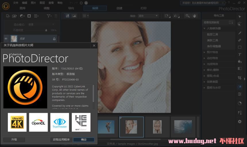Collapse the 人物修饰器 section

point(204,28)
